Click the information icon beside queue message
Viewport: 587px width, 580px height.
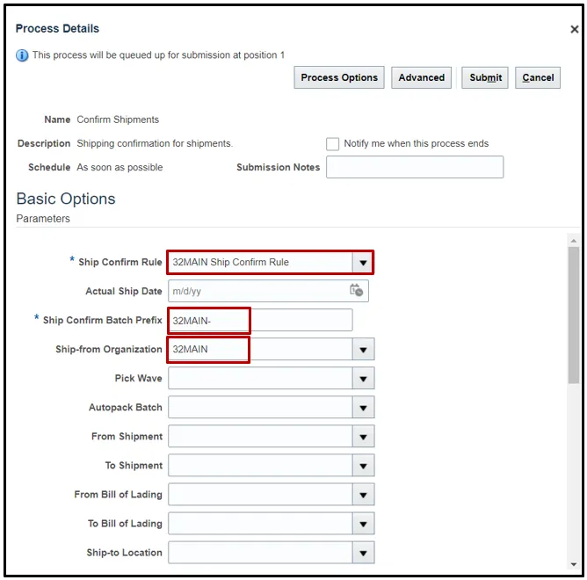pyautogui.click(x=23, y=55)
